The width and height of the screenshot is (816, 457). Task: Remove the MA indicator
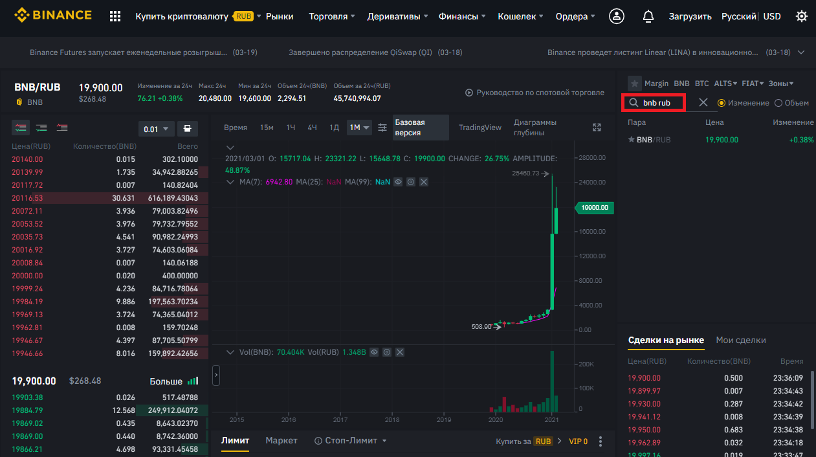424,182
